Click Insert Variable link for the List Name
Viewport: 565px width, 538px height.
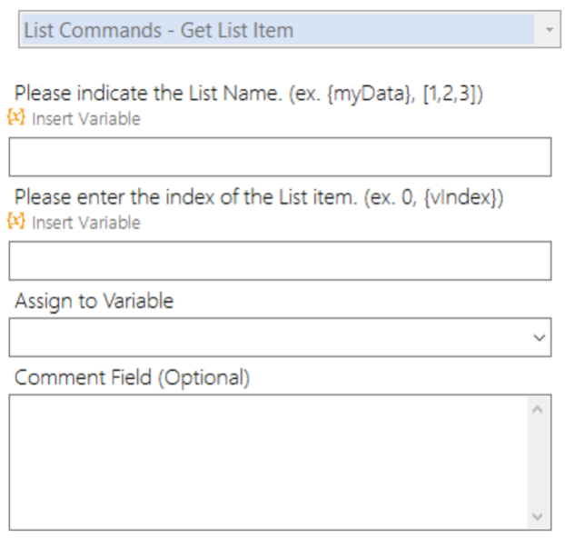tap(85, 119)
